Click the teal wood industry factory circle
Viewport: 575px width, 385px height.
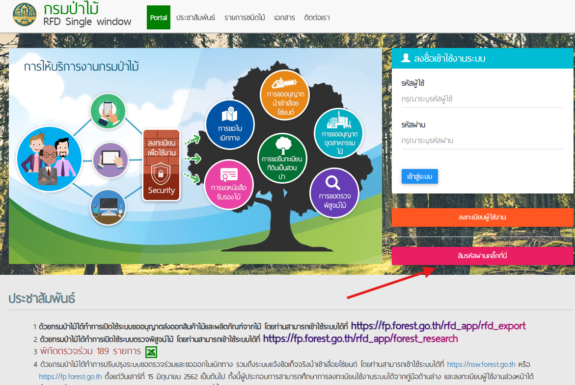pyautogui.click(x=339, y=133)
